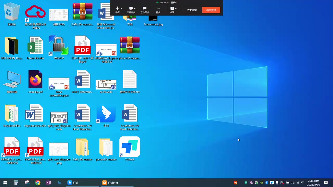Select the 新建文本文档.txt file
This screenshot has height=187, width=333.
coord(130,82)
